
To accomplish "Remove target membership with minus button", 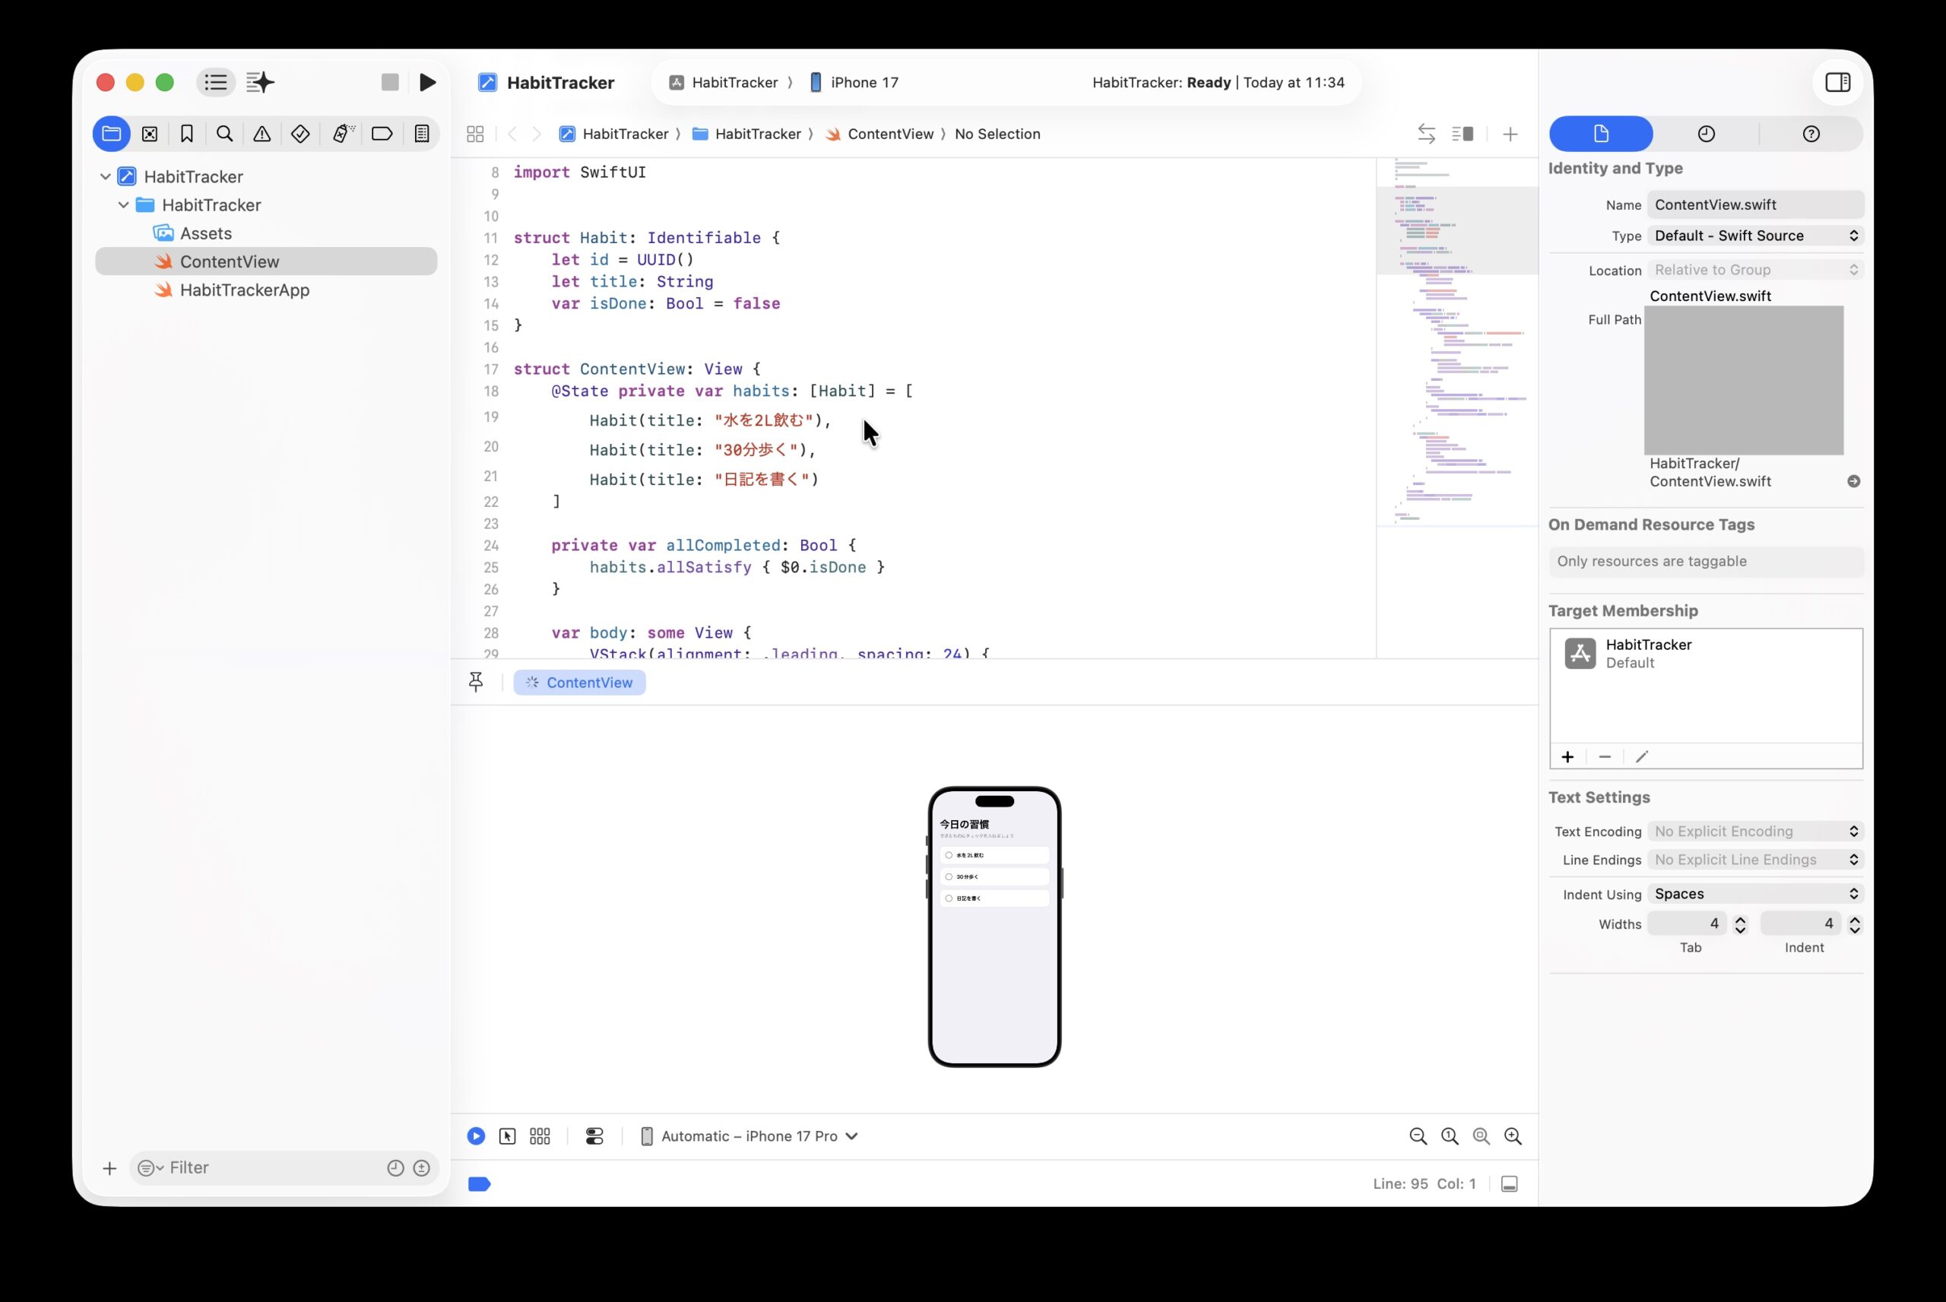I will (x=1605, y=756).
